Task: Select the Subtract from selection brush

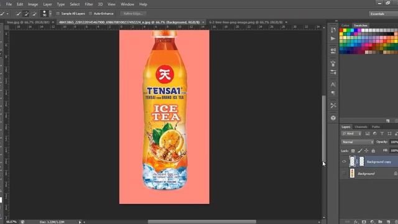Action: tap(34, 14)
